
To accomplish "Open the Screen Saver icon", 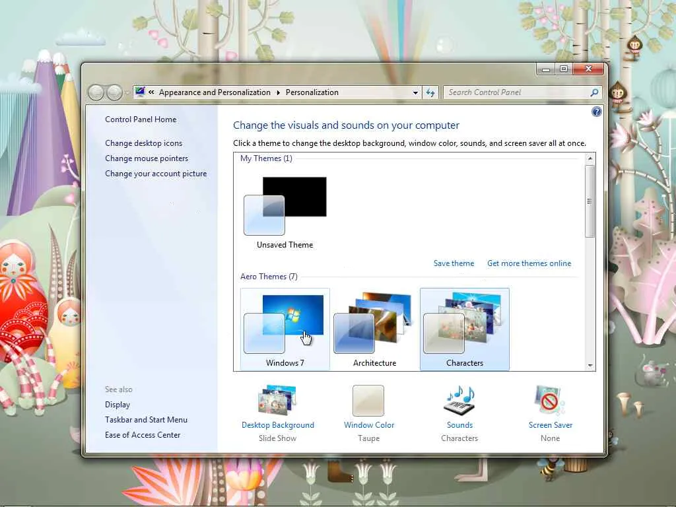I will 550,401.
